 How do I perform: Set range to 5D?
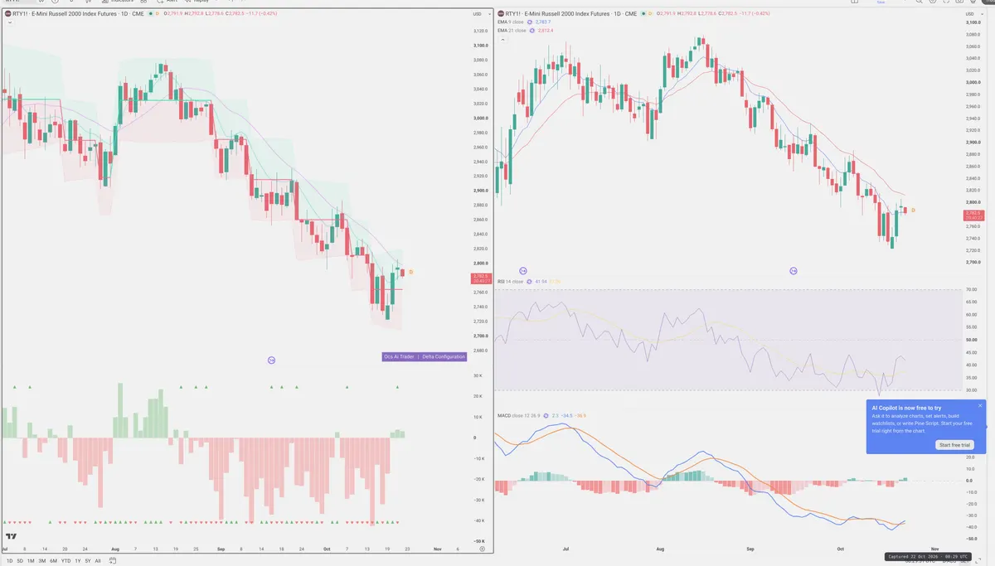click(x=20, y=561)
